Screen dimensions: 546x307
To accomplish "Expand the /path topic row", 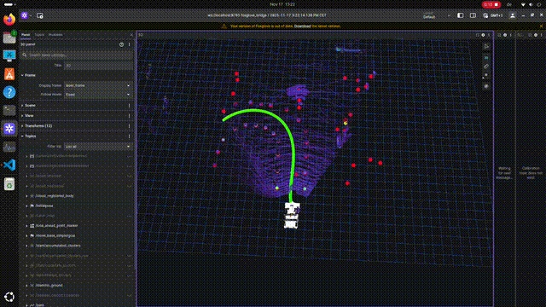I will 26,305.
